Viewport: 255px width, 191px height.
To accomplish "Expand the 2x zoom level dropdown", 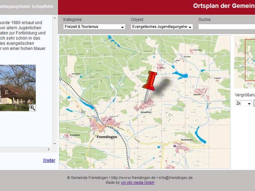I will (243, 103).
